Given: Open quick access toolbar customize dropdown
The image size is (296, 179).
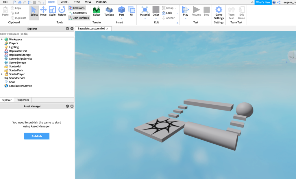Looking at the screenshot, I should coord(43,3).
